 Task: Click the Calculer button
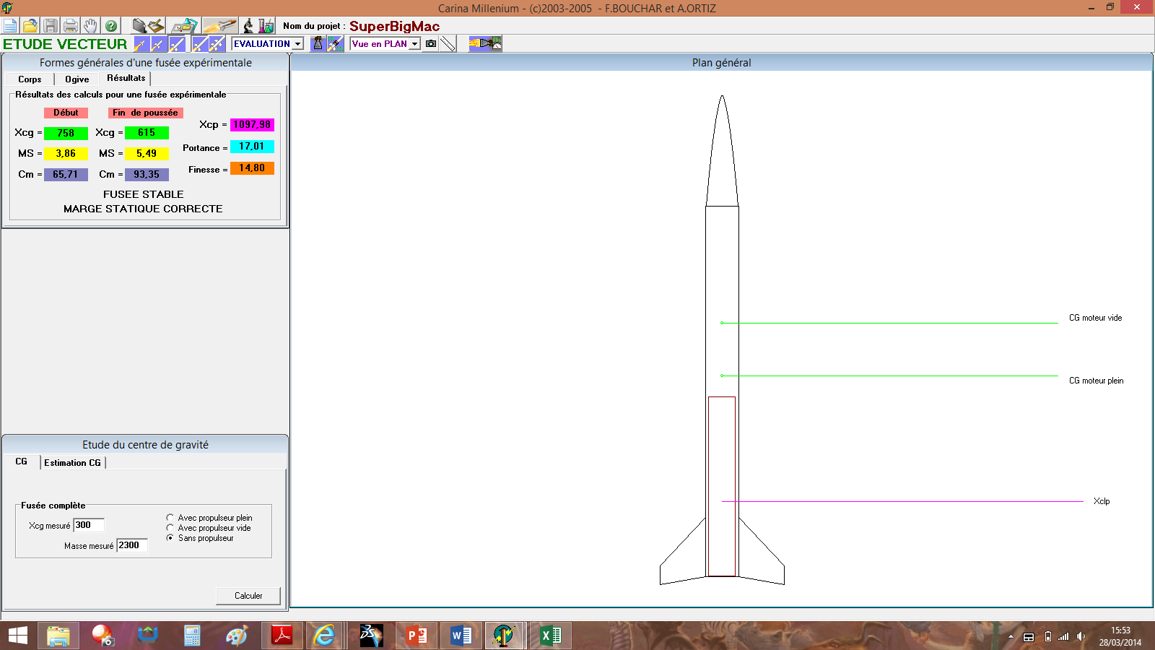[x=248, y=596]
